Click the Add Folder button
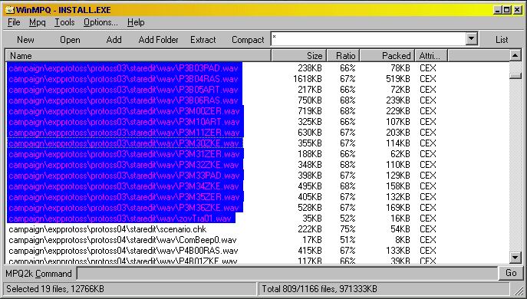The image size is (527, 299). 158,40
